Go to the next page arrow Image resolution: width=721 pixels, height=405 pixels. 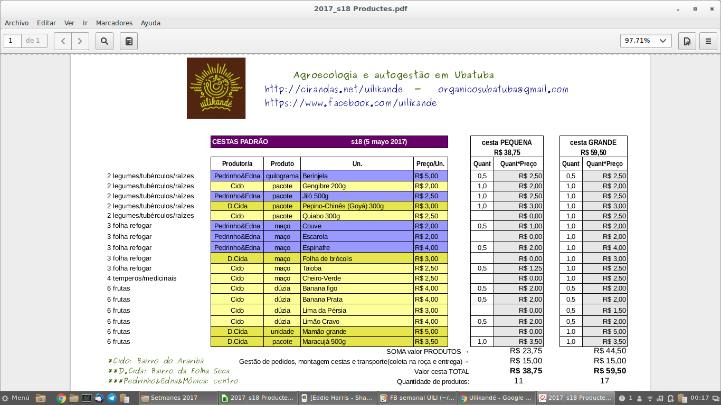click(x=80, y=41)
